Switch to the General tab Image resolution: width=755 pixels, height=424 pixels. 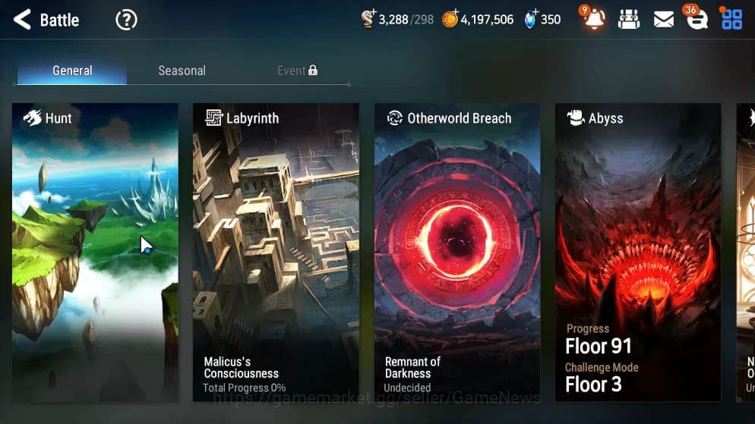(72, 71)
